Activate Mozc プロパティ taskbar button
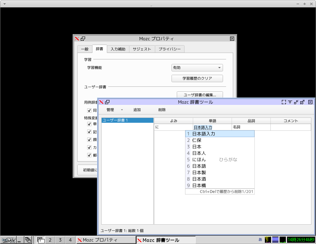The width and height of the screenshot is (316, 244). tap(106, 240)
